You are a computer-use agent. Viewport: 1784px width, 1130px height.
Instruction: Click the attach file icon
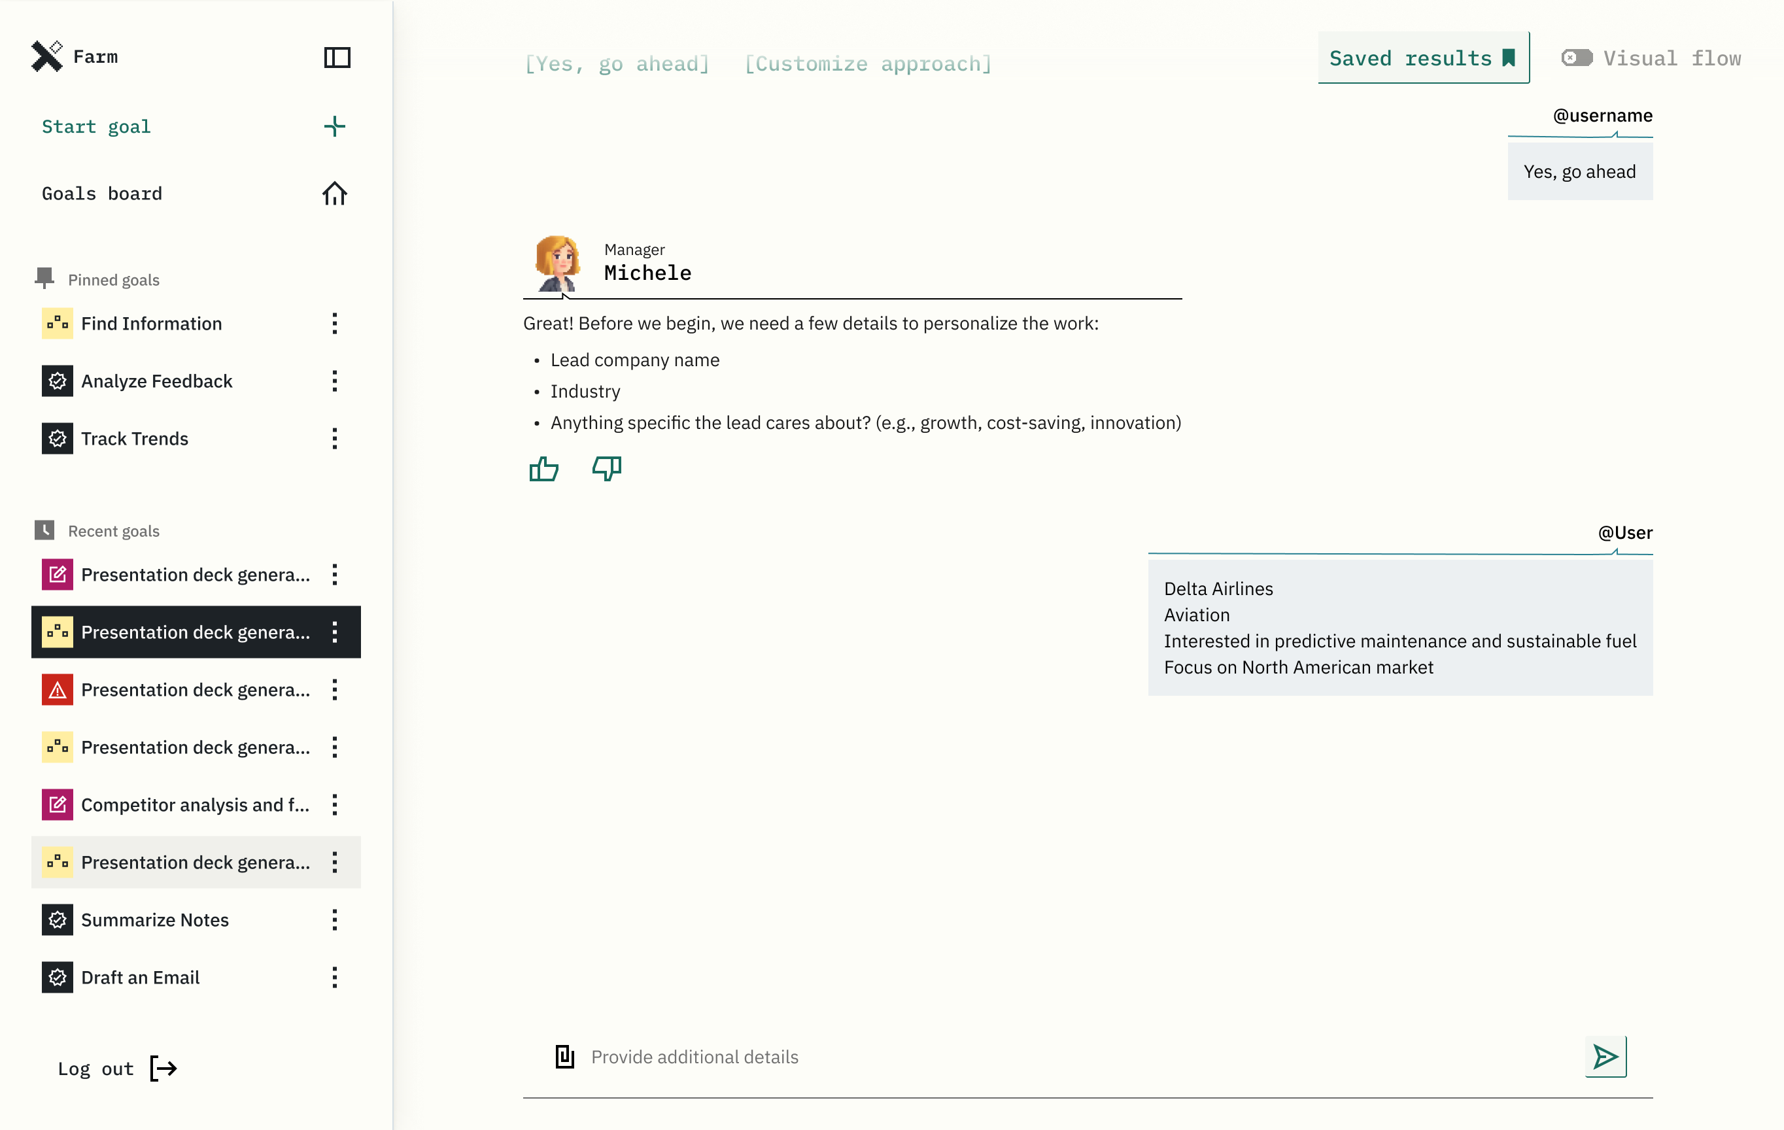click(x=565, y=1056)
